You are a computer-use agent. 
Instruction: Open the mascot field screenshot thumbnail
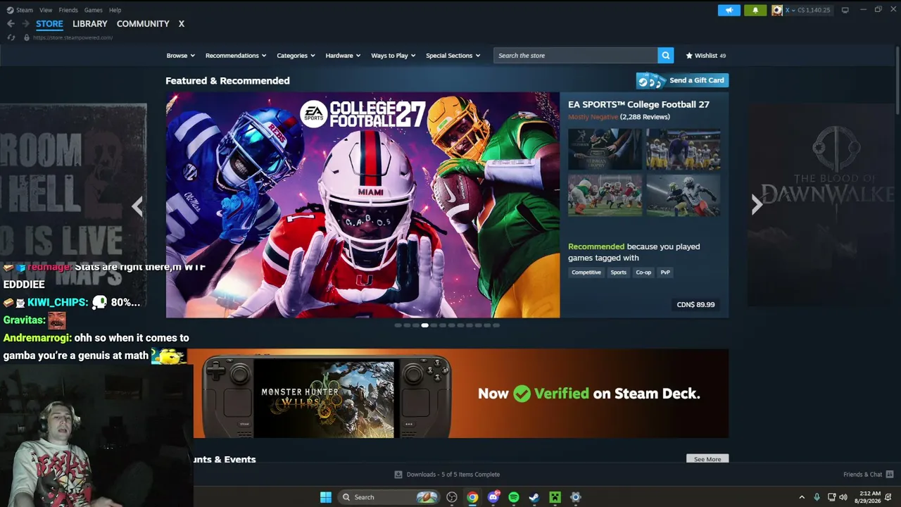605,195
